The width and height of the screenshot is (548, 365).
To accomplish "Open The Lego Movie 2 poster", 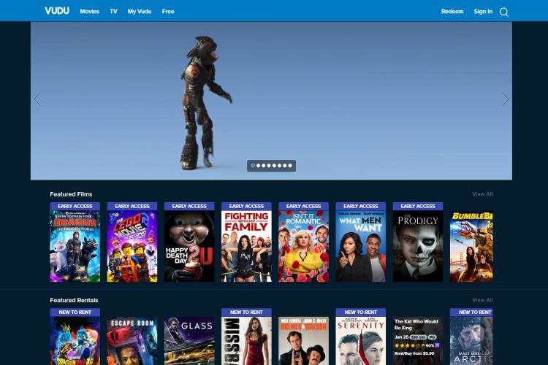I will (132, 242).
